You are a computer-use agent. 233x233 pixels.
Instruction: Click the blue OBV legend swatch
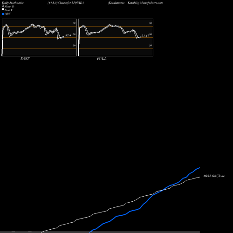click(3, 14)
